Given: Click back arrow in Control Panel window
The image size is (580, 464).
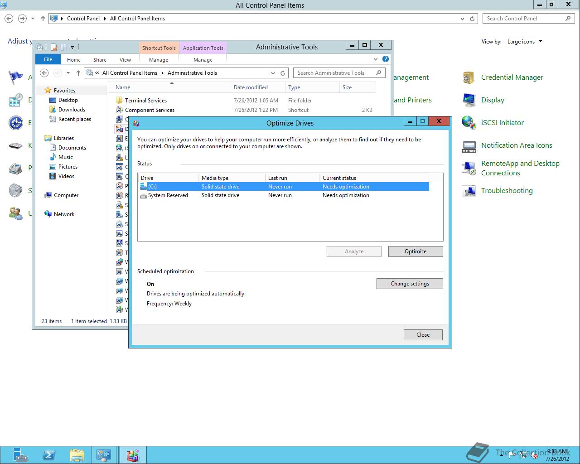Looking at the screenshot, I should [x=9, y=19].
